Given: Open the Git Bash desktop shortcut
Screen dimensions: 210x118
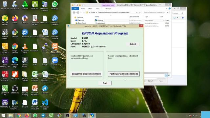Looking at the screenshot, I should point(15,33).
